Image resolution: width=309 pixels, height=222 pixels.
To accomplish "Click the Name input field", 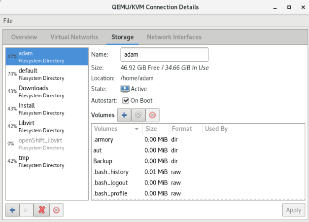I will pyautogui.click(x=165, y=54).
